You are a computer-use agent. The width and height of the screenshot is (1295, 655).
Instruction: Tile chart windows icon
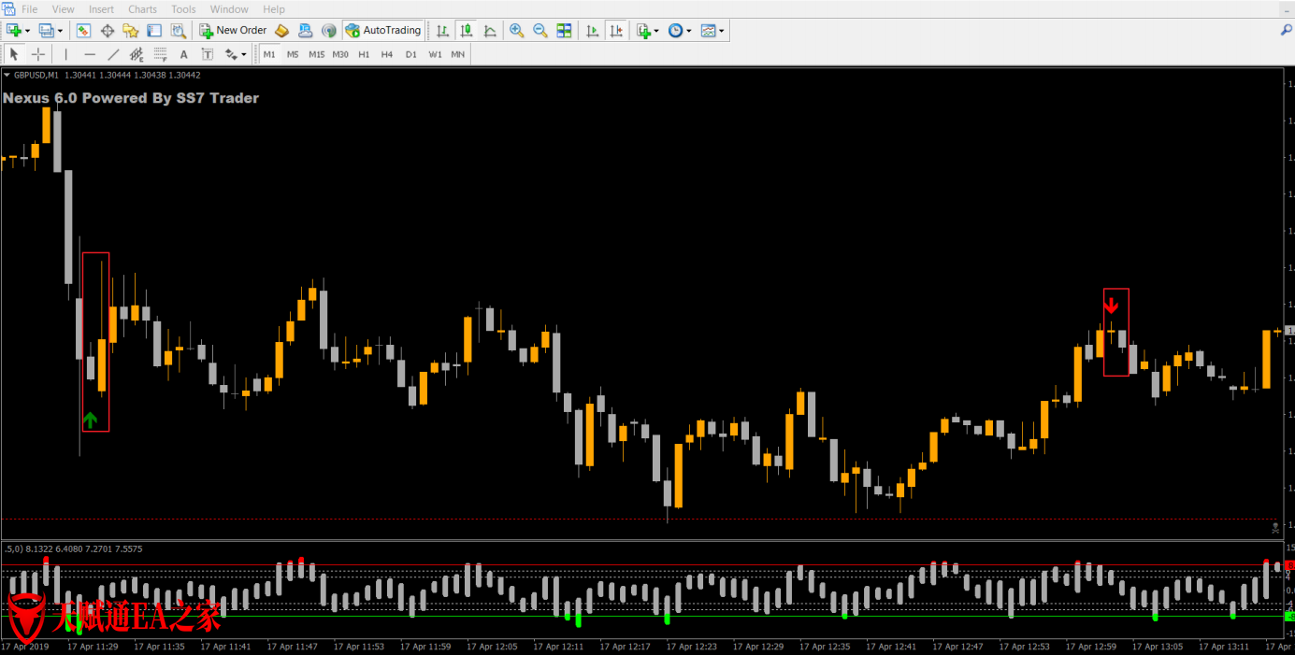pyautogui.click(x=564, y=31)
